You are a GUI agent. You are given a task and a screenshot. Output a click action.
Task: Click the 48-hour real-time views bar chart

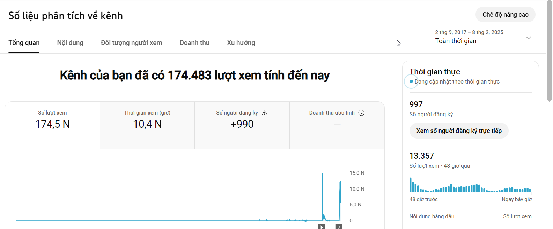[470, 185]
